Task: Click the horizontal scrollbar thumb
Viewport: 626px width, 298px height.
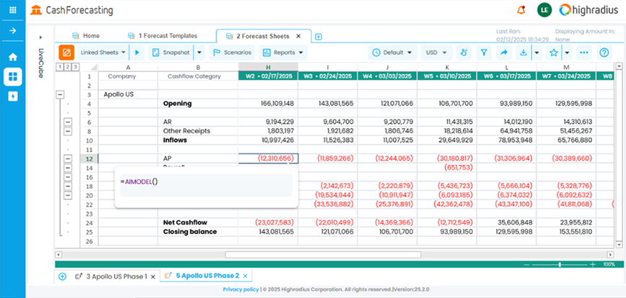Action: coord(323,255)
